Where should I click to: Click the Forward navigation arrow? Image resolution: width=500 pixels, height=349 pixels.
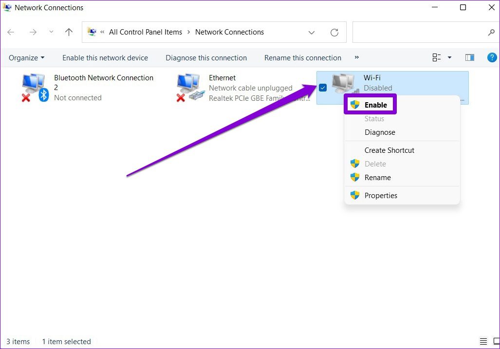[33, 32]
